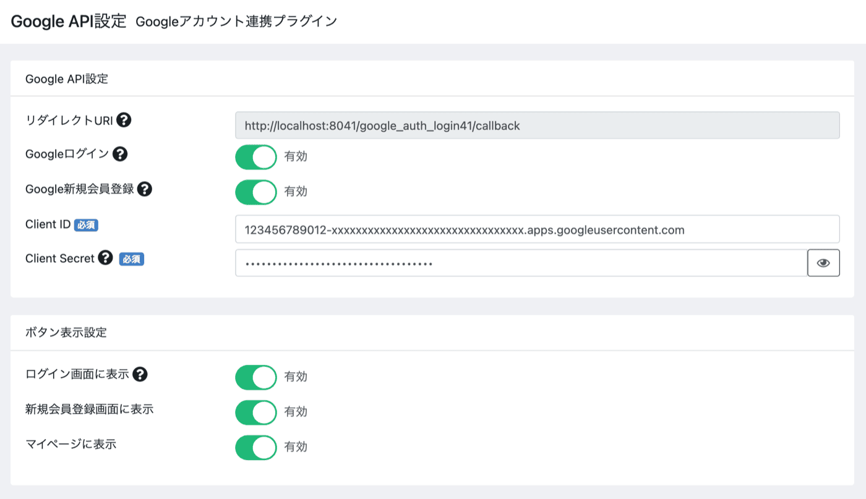
Task: Reveal Client Secret with eye button
Action: point(823,263)
